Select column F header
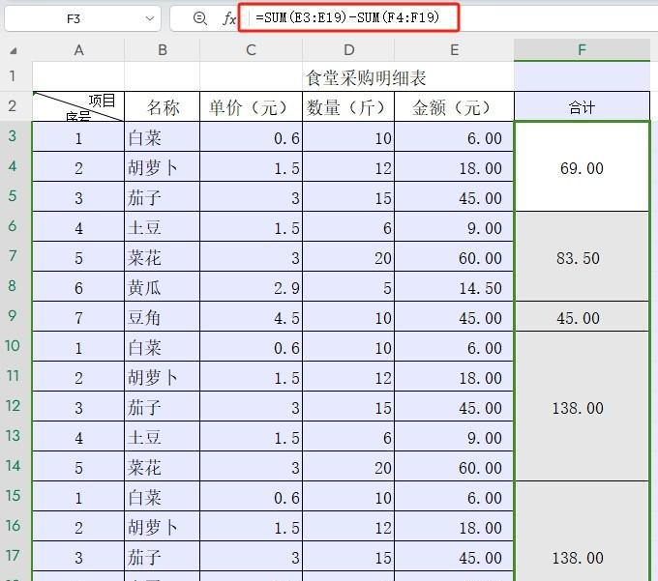 (583, 50)
